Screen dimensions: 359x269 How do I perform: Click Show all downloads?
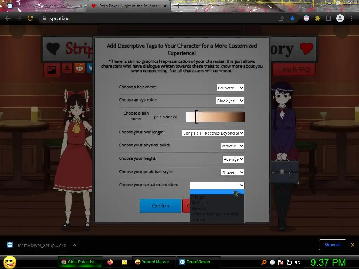pos(332,245)
